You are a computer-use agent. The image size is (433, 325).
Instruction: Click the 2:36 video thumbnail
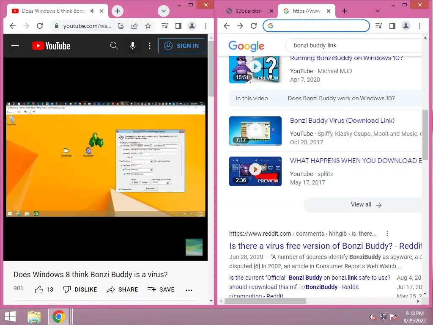pos(255,171)
